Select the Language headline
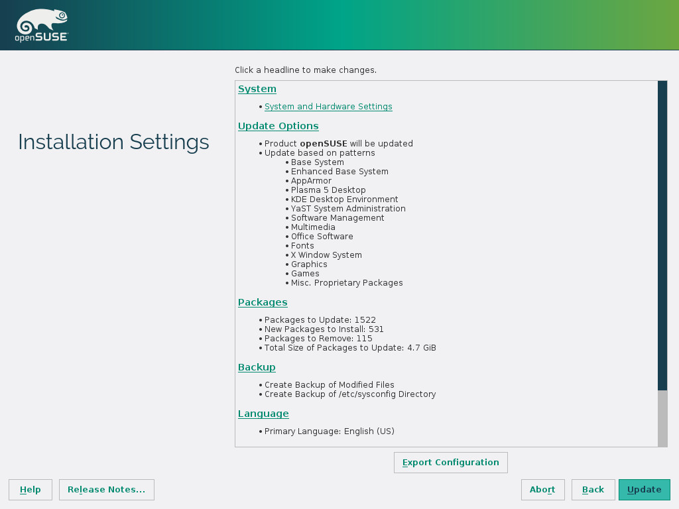Viewport: 679px width, 509px height. [263, 414]
